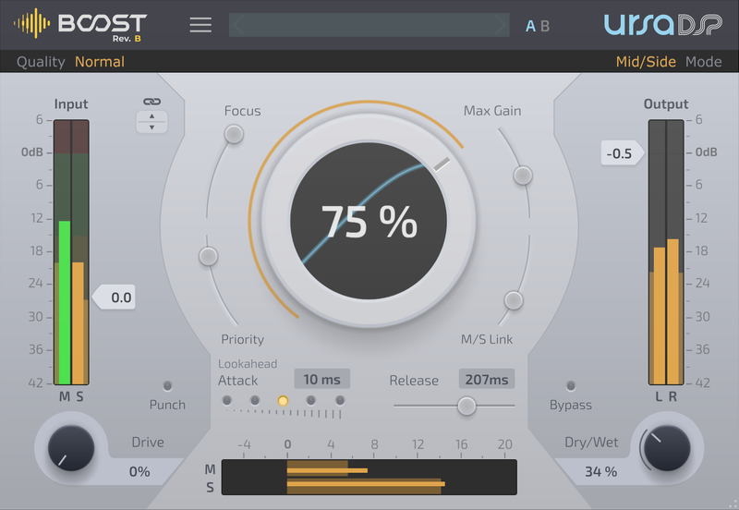Click the S gain reduction meter row

369,485
